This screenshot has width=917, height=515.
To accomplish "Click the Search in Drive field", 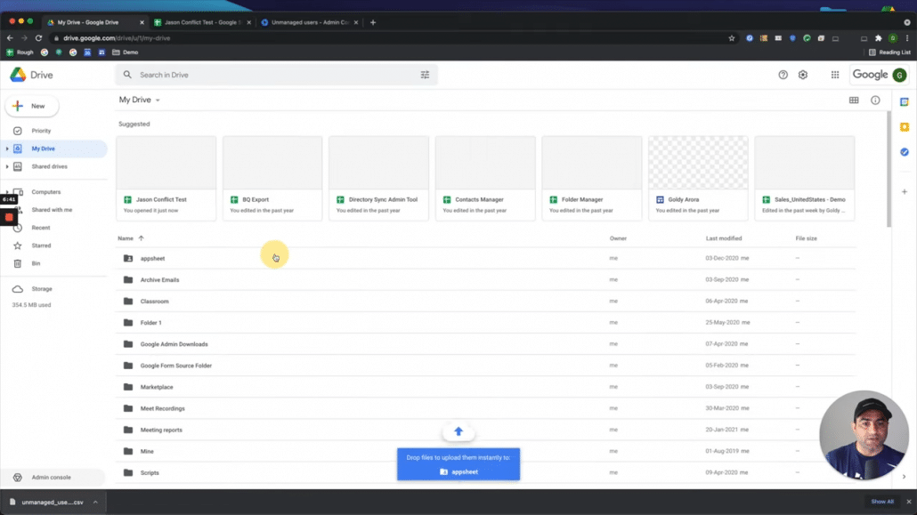I will point(276,75).
